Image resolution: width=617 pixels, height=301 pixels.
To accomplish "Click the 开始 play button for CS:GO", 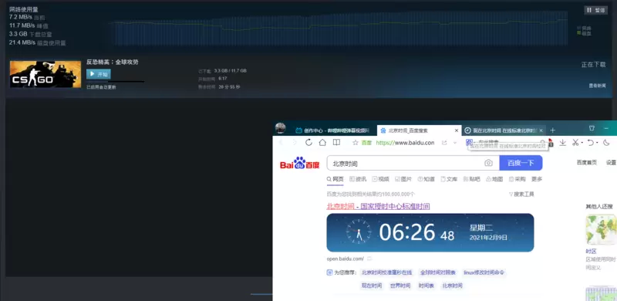I will pos(99,74).
